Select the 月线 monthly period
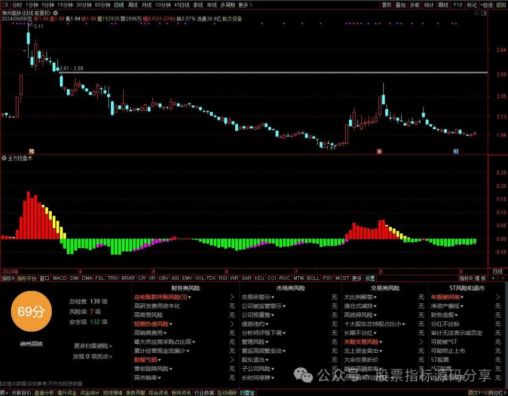The height and width of the screenshot is (396, 508). click(147, 5)
